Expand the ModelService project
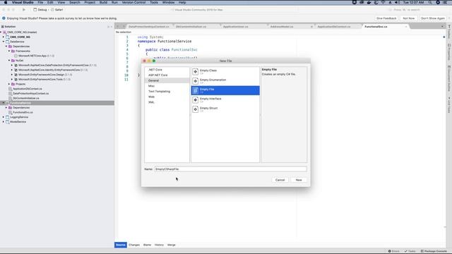The image size is (452, 254). [4, 122]
